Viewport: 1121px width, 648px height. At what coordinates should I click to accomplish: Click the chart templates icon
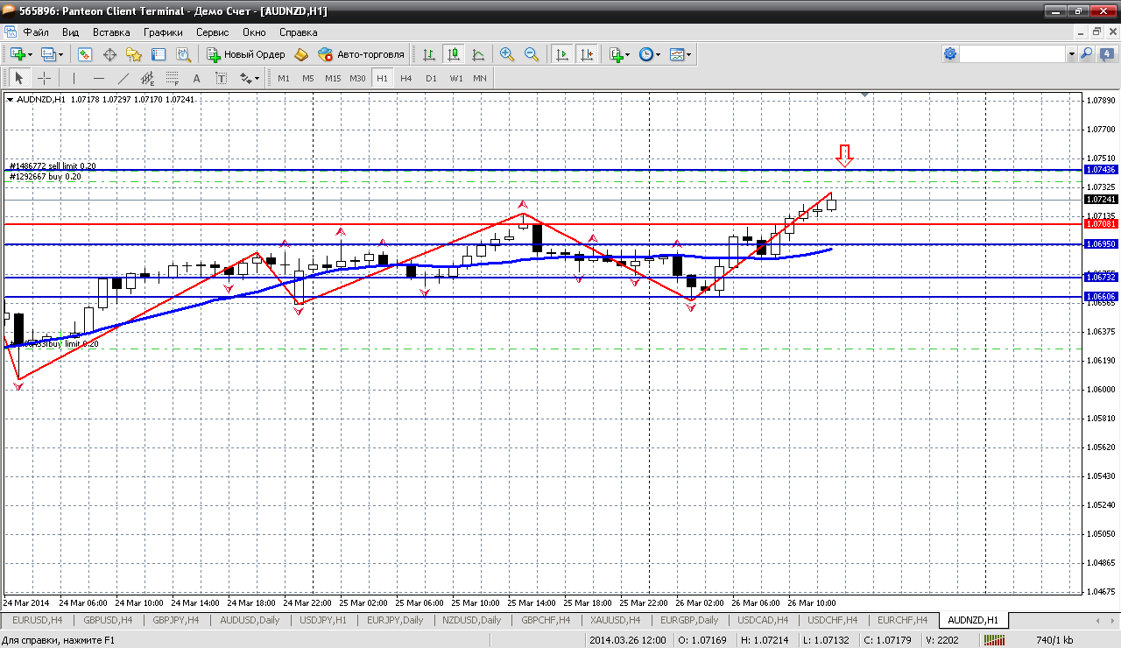677,54
